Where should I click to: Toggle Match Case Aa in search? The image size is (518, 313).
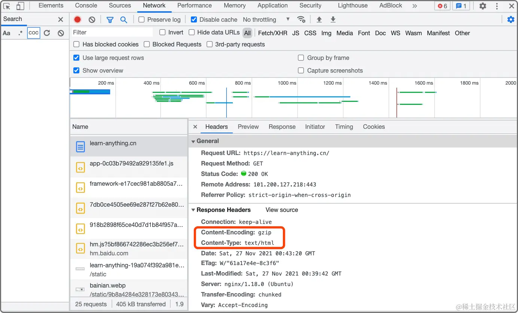6,33
